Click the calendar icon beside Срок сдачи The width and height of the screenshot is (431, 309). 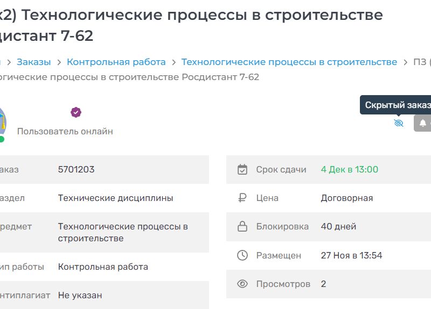tap(242, 170)
